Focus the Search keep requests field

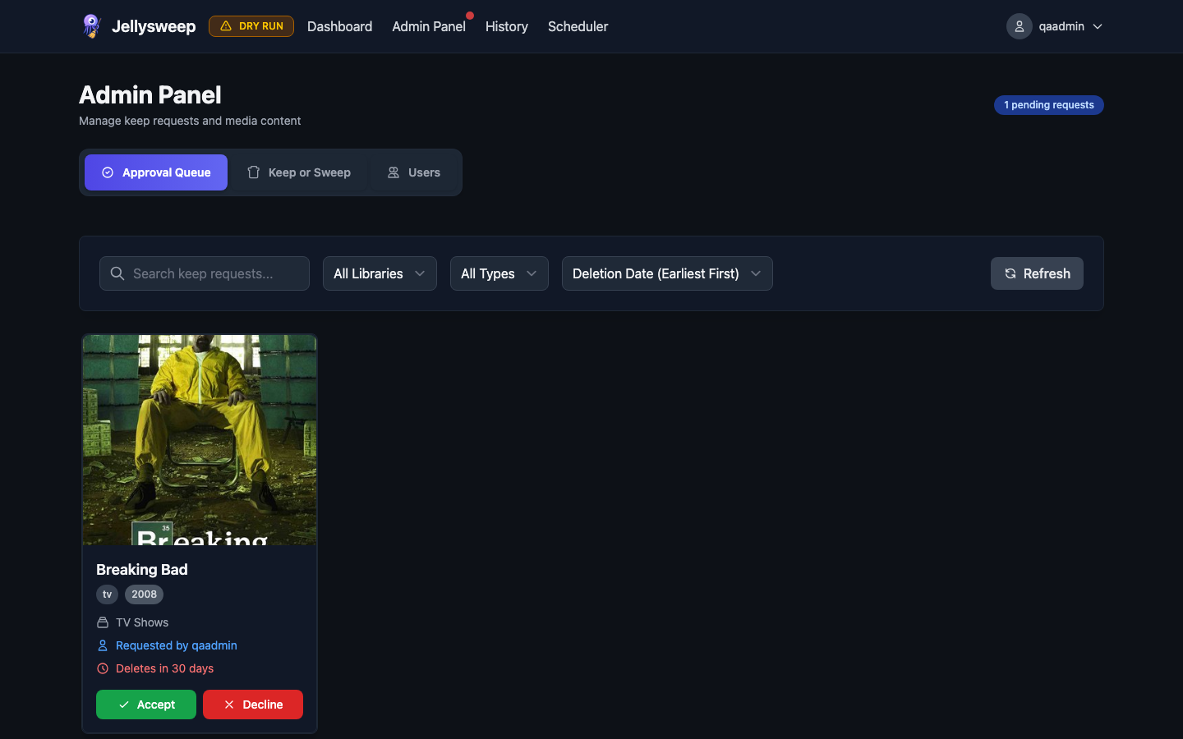(x=205, y=273)
